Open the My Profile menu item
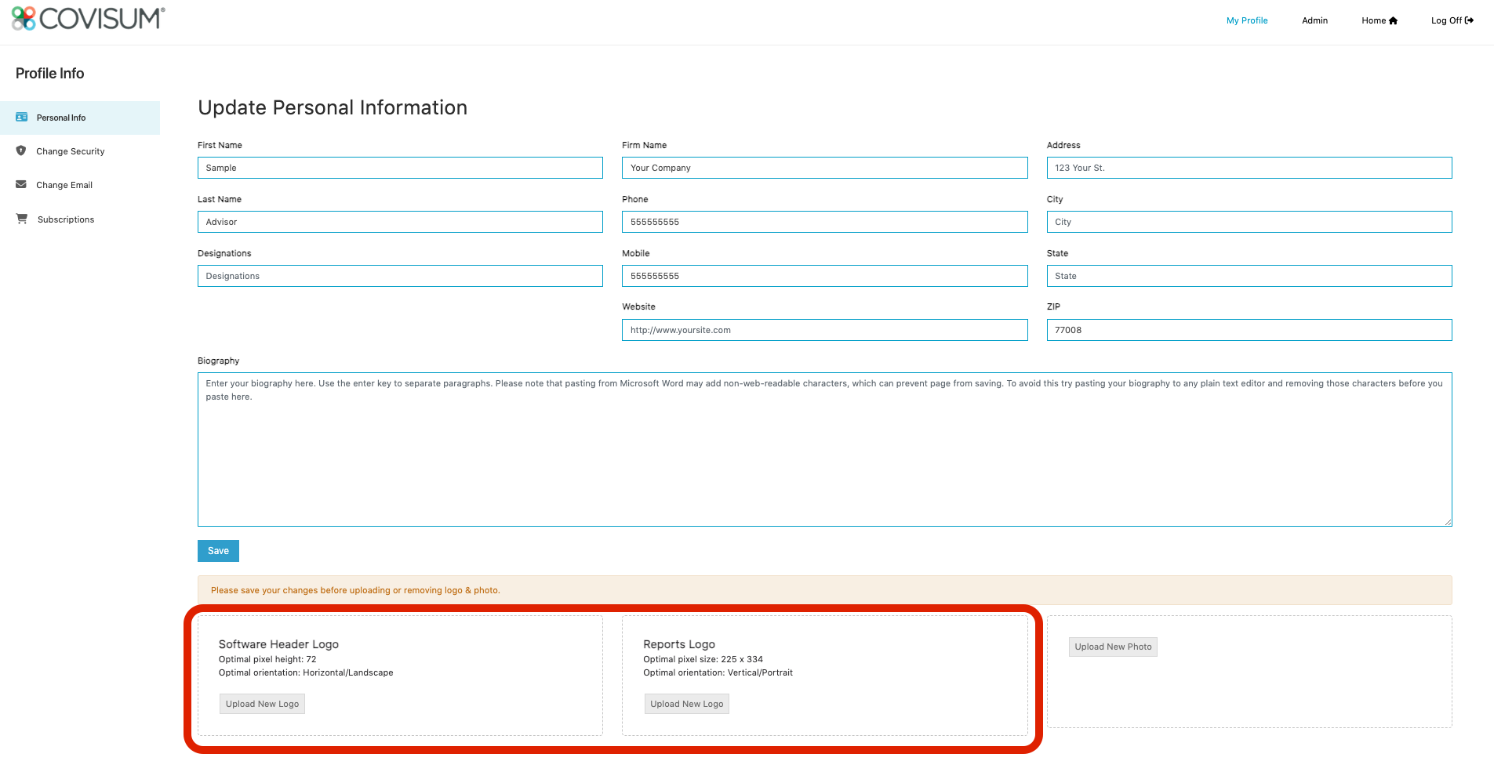 tap(1246, 20)
